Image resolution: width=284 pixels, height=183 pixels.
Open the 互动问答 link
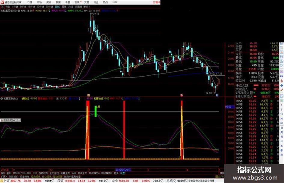(x=58, y=176)
